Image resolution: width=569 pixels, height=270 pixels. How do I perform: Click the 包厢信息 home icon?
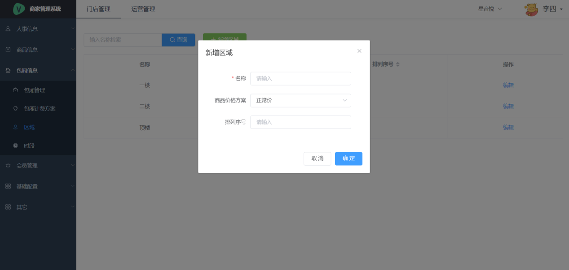[x=8, y=70]
